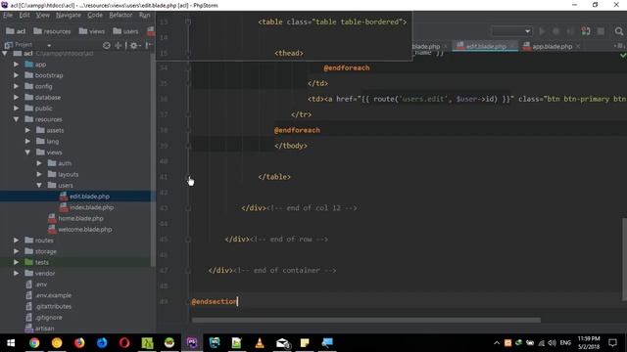Viewport: 627px width, 352px height.
Task: Click the @endsection line of code
Action: click(x=215, y=302)
